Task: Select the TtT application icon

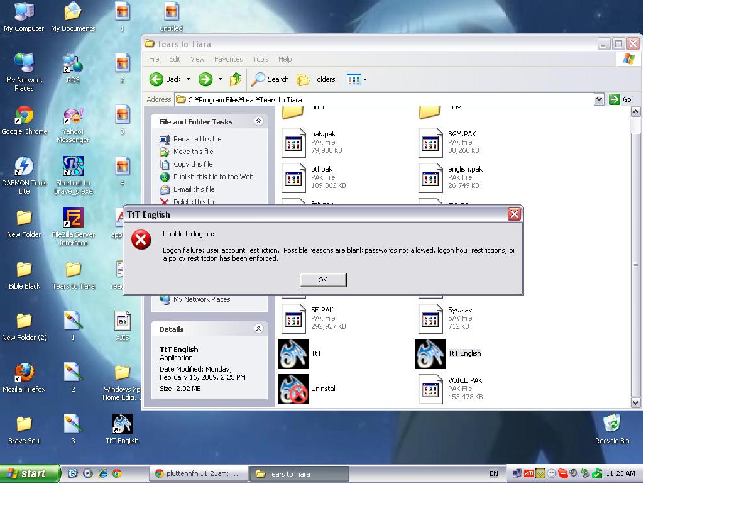Action: pos(293,353)
